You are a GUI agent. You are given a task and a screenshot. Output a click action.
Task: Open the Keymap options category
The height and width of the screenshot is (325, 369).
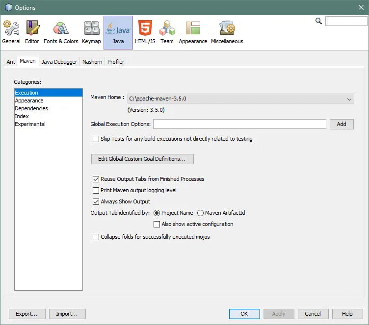91,32
